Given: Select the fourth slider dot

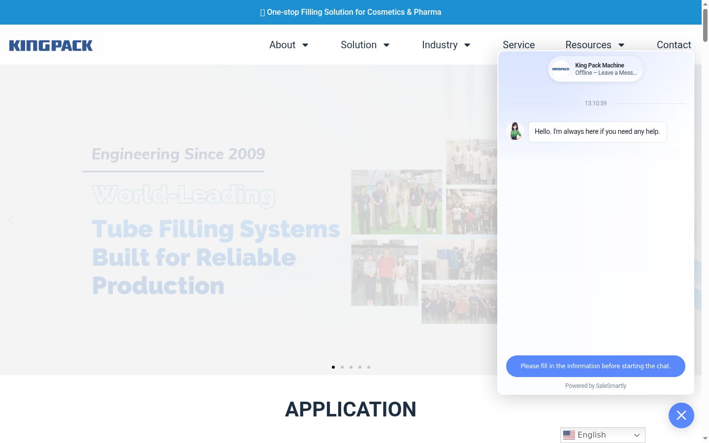Looking at the screenshot, I should [x=360, y=367].
